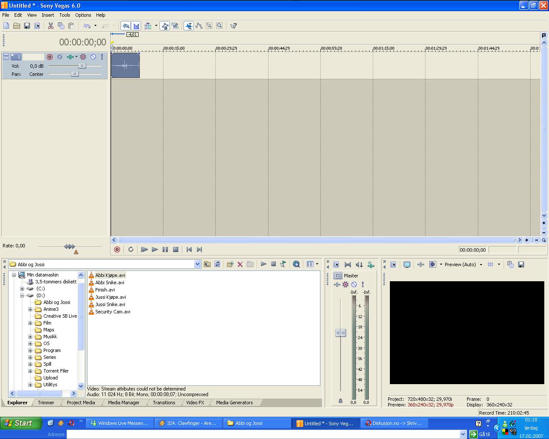Open the Insert menu
The width and height of the screenshot is (549, 439).
pos(48,15)
